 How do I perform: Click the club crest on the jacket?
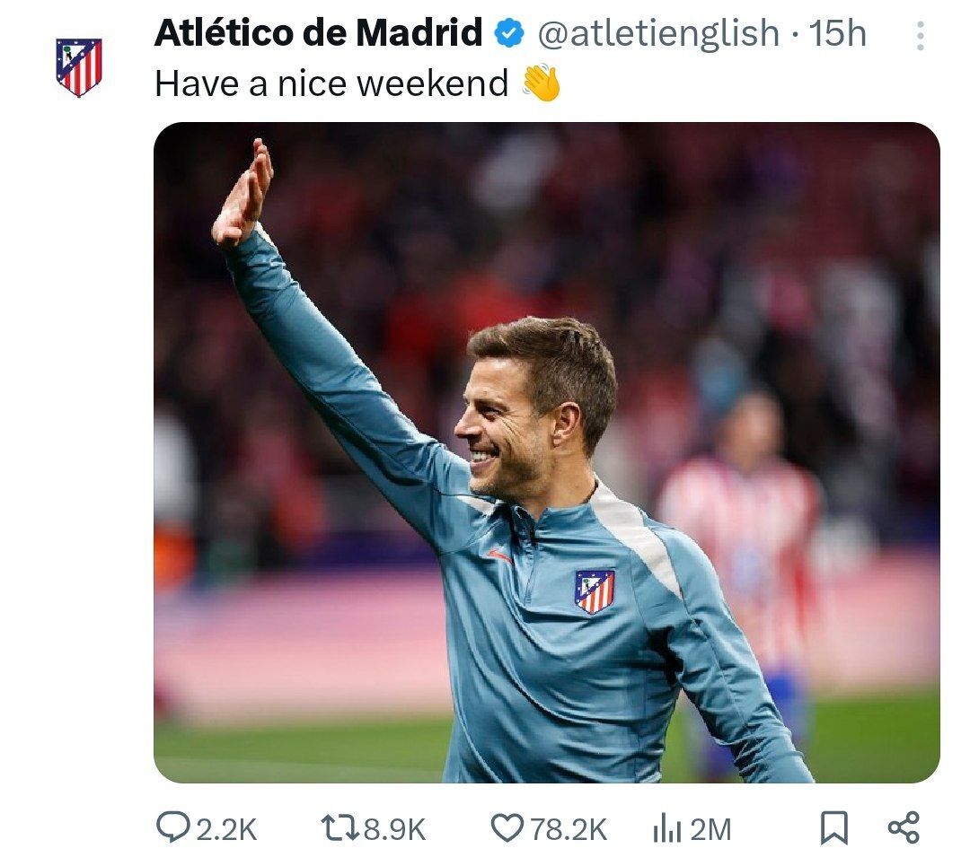point(595,592)
